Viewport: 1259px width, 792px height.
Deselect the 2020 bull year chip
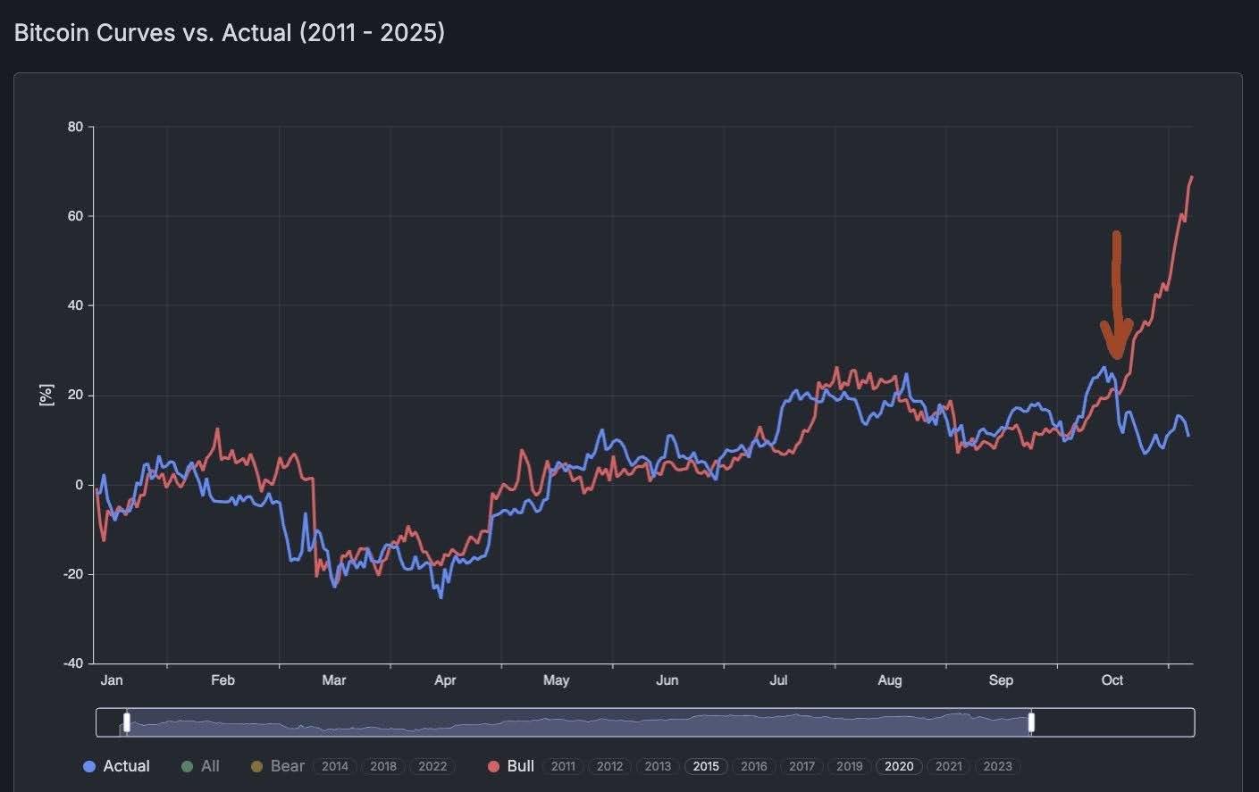[x=899, y=766]
